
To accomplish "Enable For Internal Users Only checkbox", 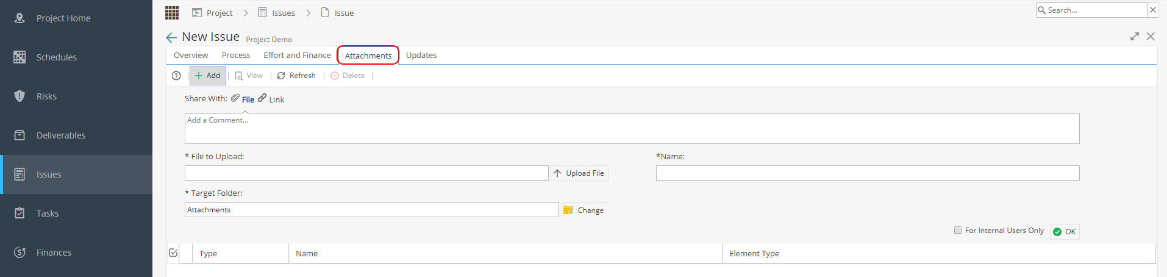I will (x=958, y=230).
